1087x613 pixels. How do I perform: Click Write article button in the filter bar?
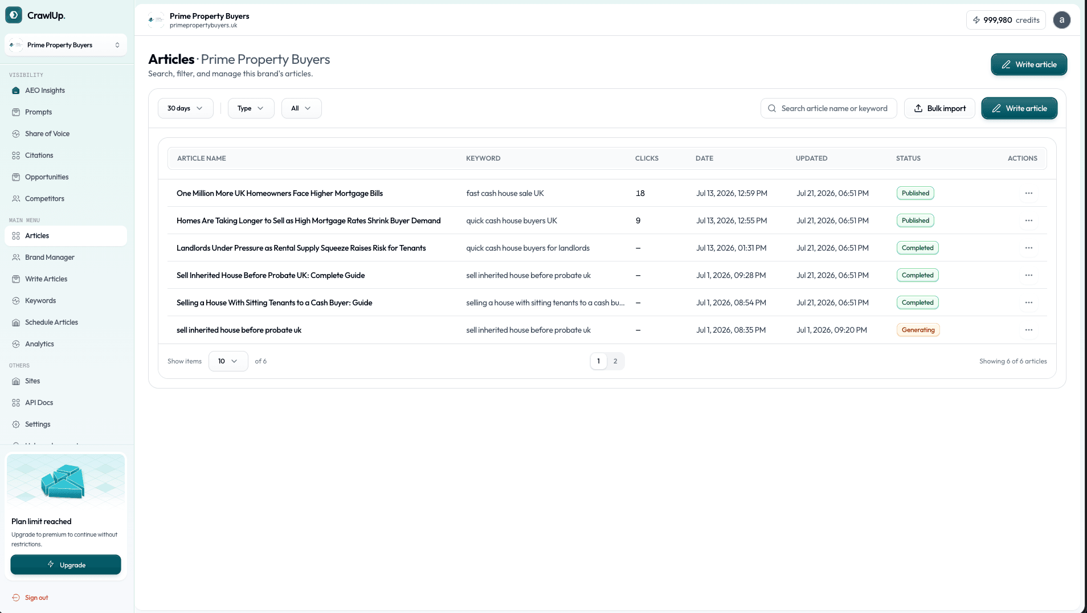click(x=1019, y=108)
